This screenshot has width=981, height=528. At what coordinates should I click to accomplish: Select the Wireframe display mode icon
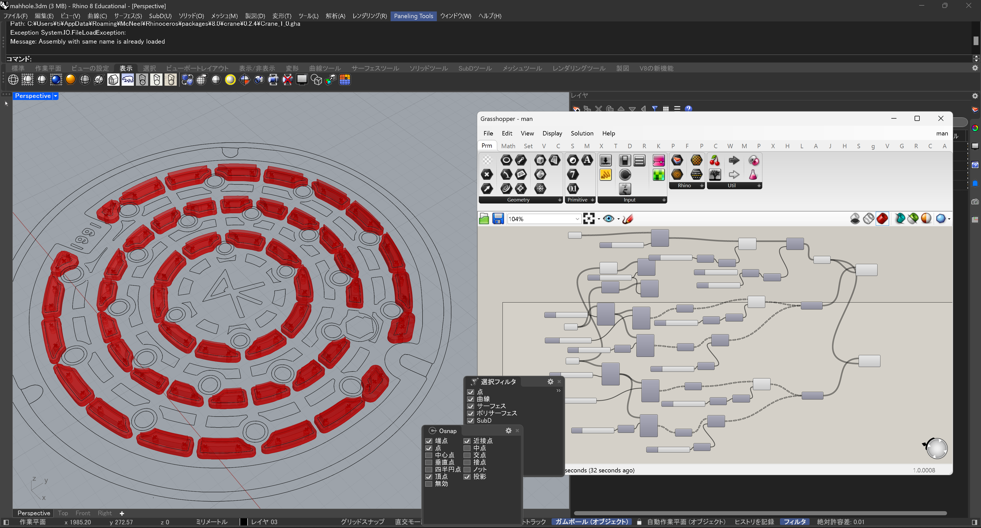point(13,80)
